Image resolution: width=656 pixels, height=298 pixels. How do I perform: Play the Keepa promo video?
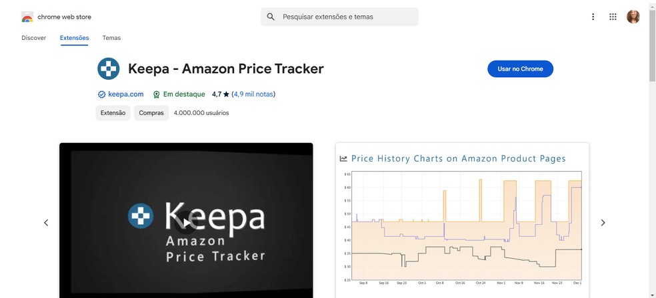tap(187, 220)
